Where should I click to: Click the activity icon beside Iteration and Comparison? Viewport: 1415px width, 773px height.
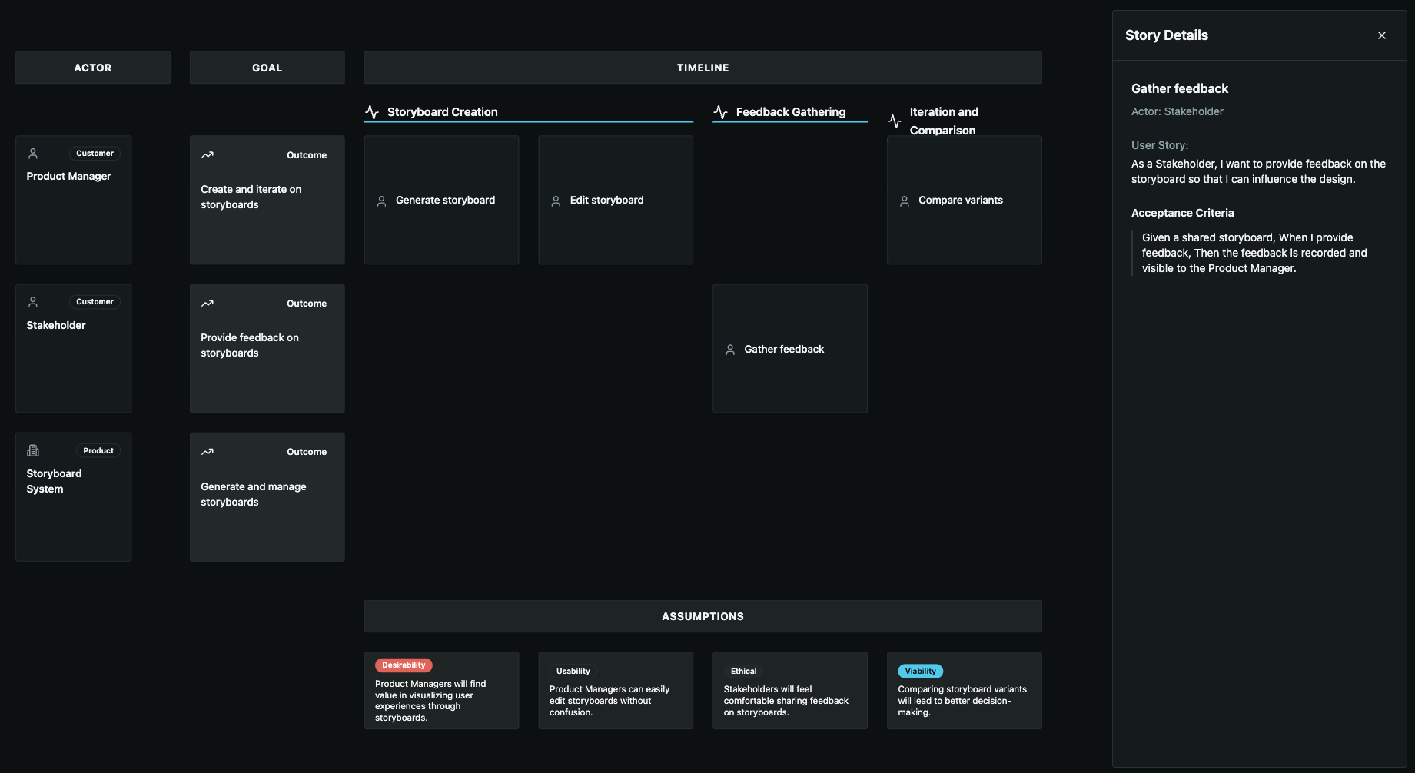(895, 121)
